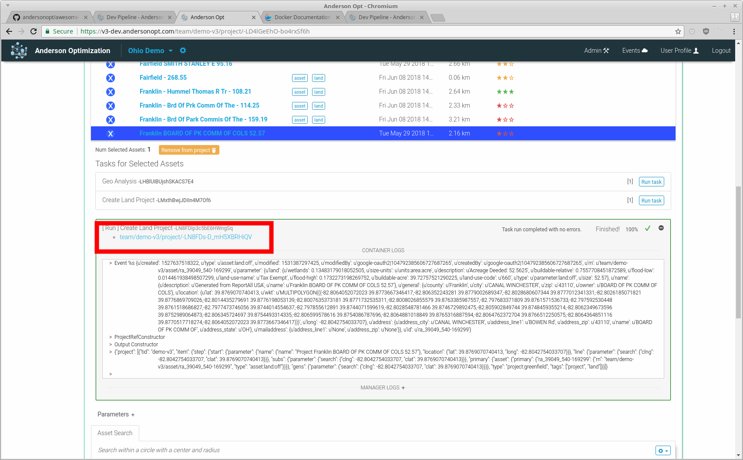Open a new browser tab

(437, 17)
